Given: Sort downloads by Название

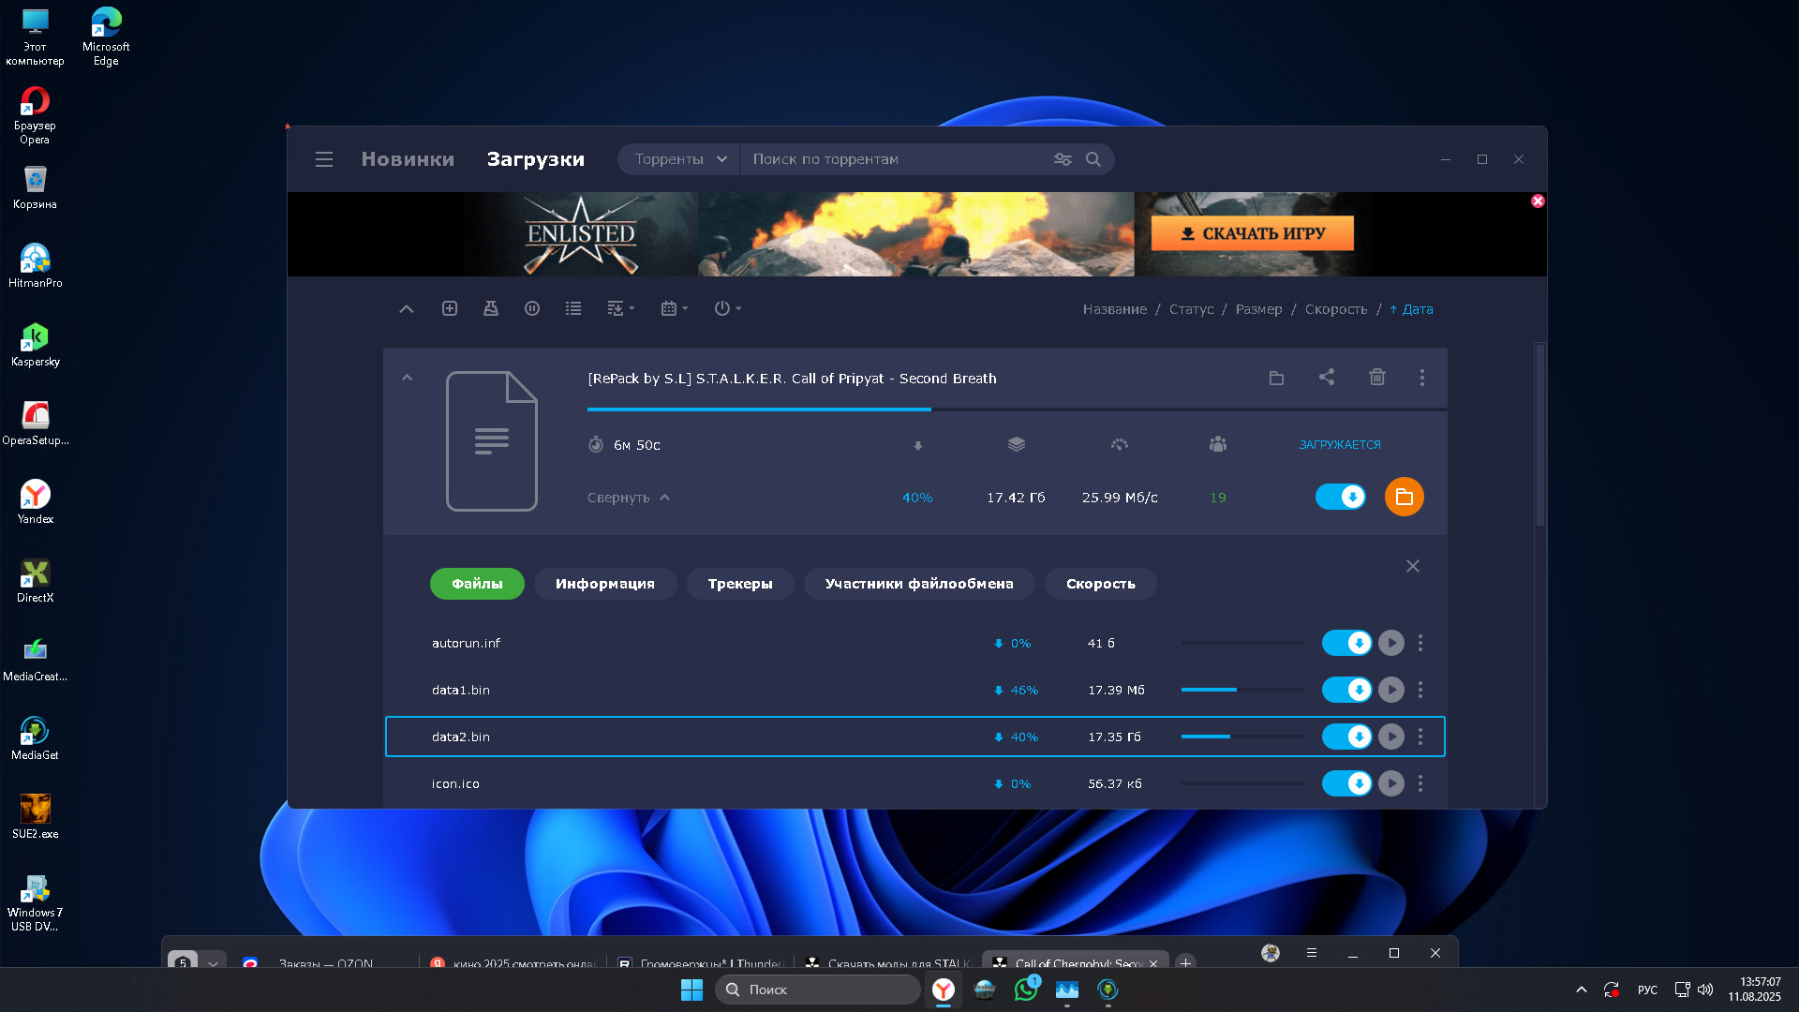Looking at the screenshot, I should pos(1114,309).
